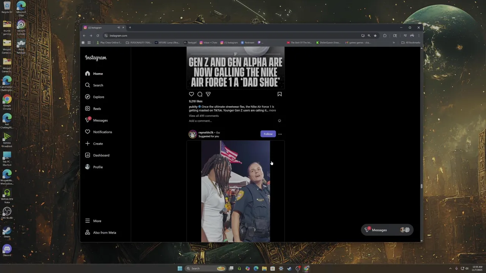The image size is (486, 273).
Task: Open Discord desktop shortcut
Action: (x=7, y=250)
